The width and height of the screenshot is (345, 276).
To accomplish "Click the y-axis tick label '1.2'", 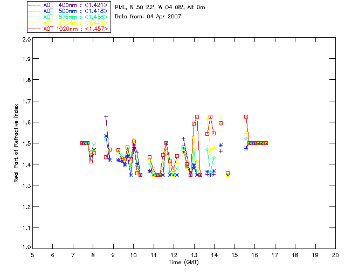I will (x=26, y=207).
